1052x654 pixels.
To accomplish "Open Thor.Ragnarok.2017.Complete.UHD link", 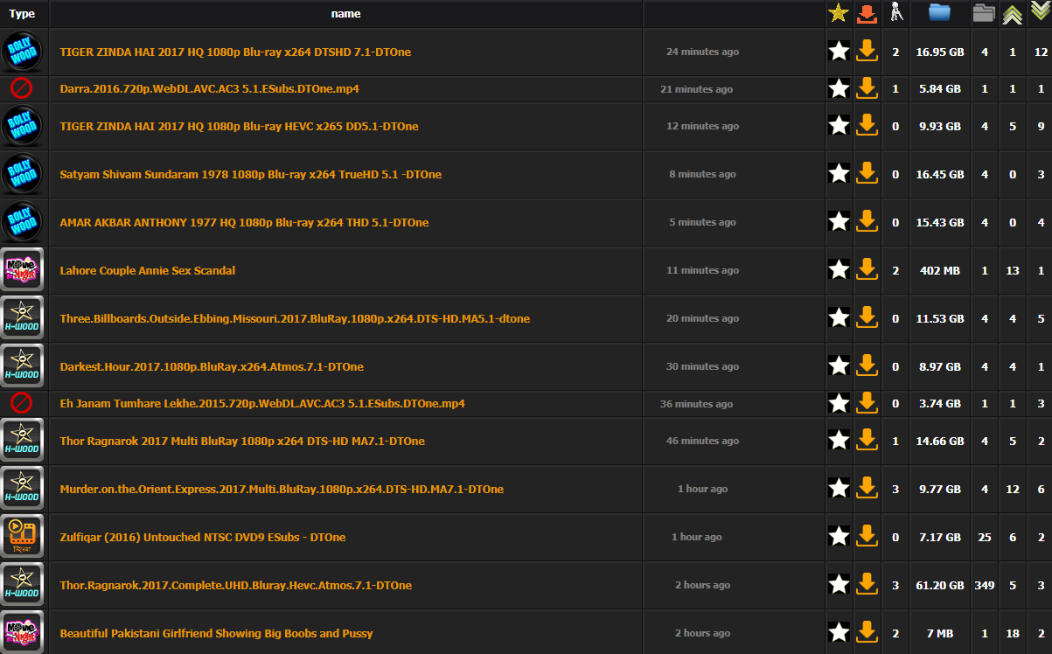I will (x=235, y=585).
